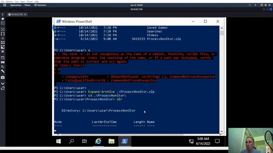Click the keyboard icon in Remmina sidebar

coord(3,62)
